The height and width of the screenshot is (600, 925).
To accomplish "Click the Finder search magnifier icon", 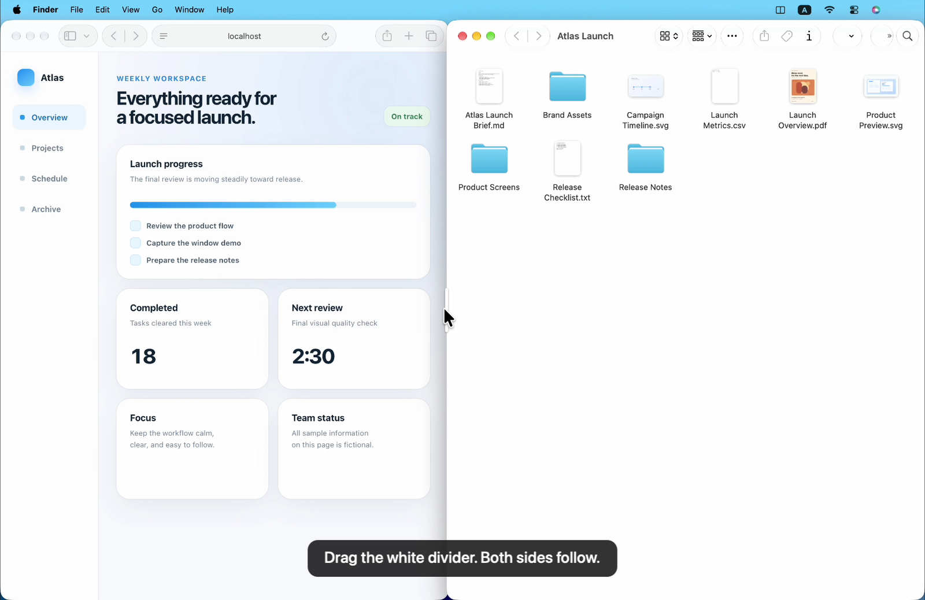I will pyautogui.click(x=908, y=36).
